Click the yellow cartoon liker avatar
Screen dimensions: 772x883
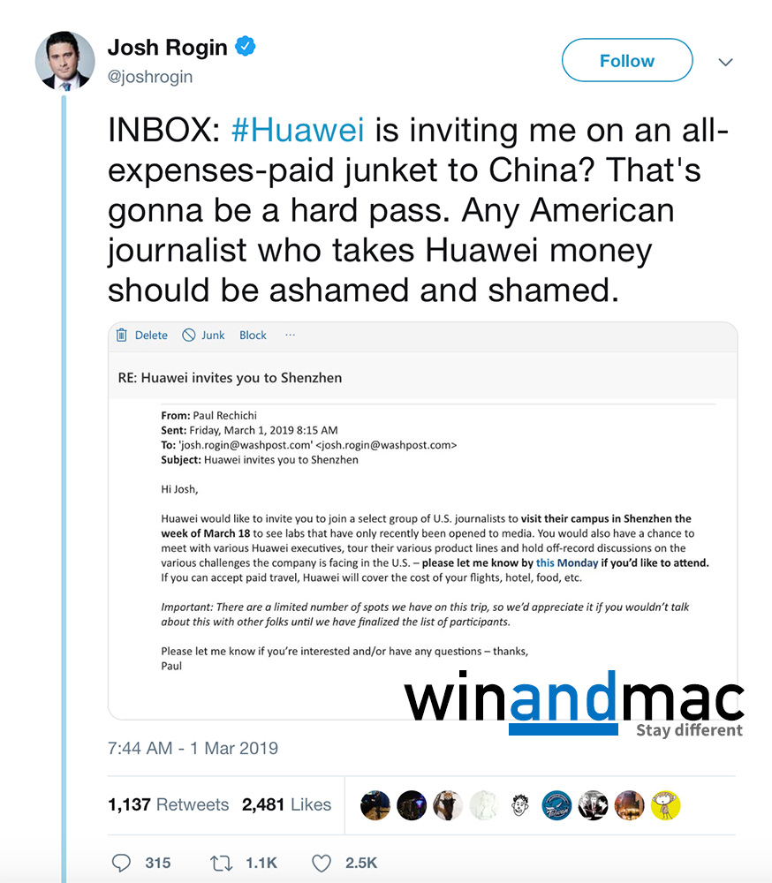[665, 805]
